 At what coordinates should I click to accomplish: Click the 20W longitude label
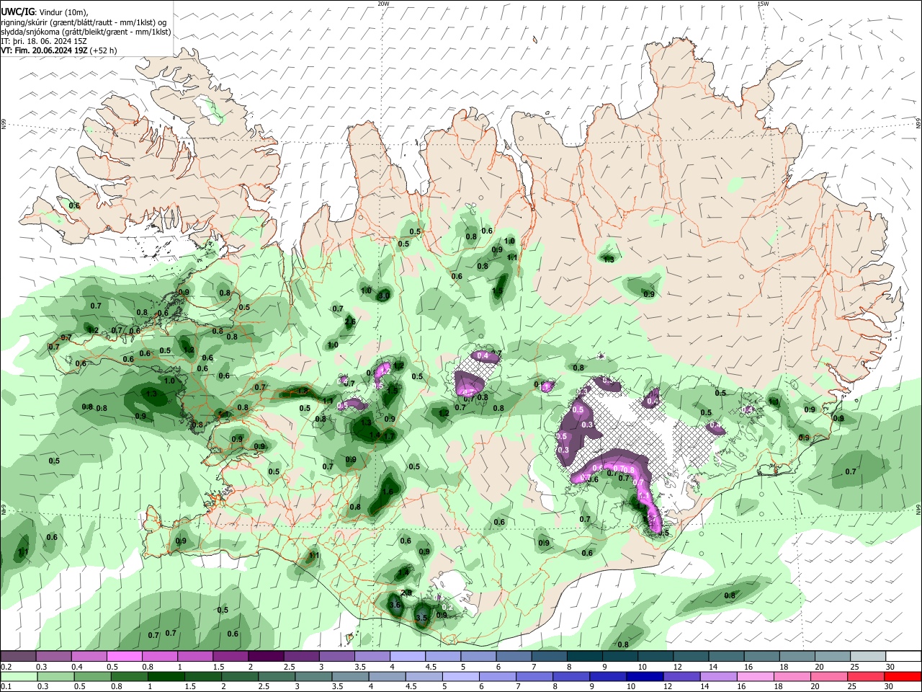click(383, 4)
